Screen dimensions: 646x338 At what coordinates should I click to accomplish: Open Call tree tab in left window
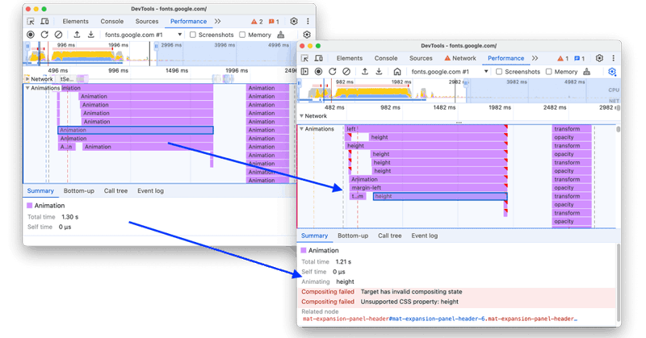click(115, 191)
